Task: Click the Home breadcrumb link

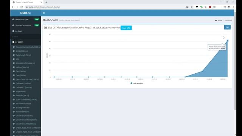Action: [x=220, y=20]
